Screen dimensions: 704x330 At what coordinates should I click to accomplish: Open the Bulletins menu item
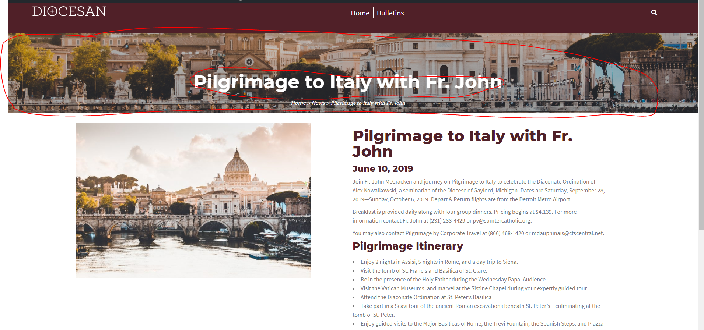click(390, 13)
